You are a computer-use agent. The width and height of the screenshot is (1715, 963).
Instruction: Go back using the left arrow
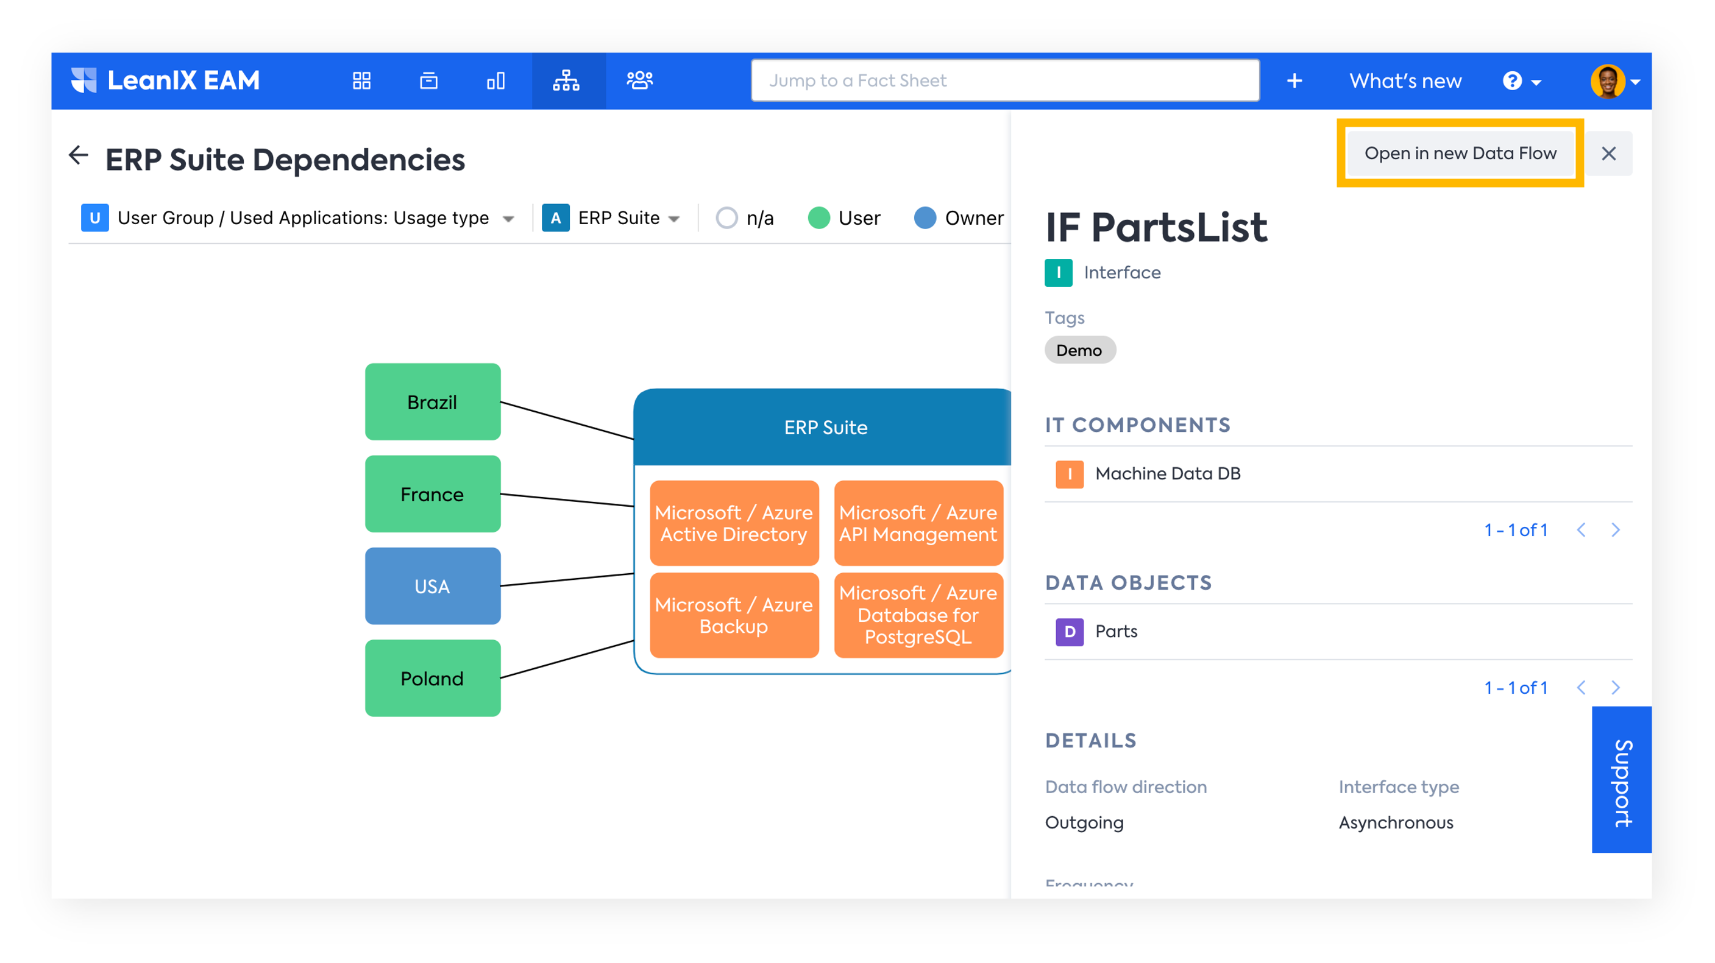tap(79, 155)
